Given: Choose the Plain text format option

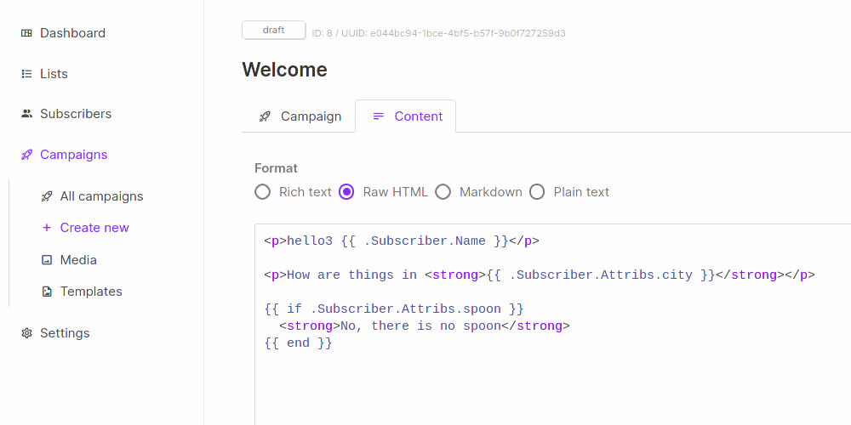Looking at the screenshot, I should click(537, 192).
